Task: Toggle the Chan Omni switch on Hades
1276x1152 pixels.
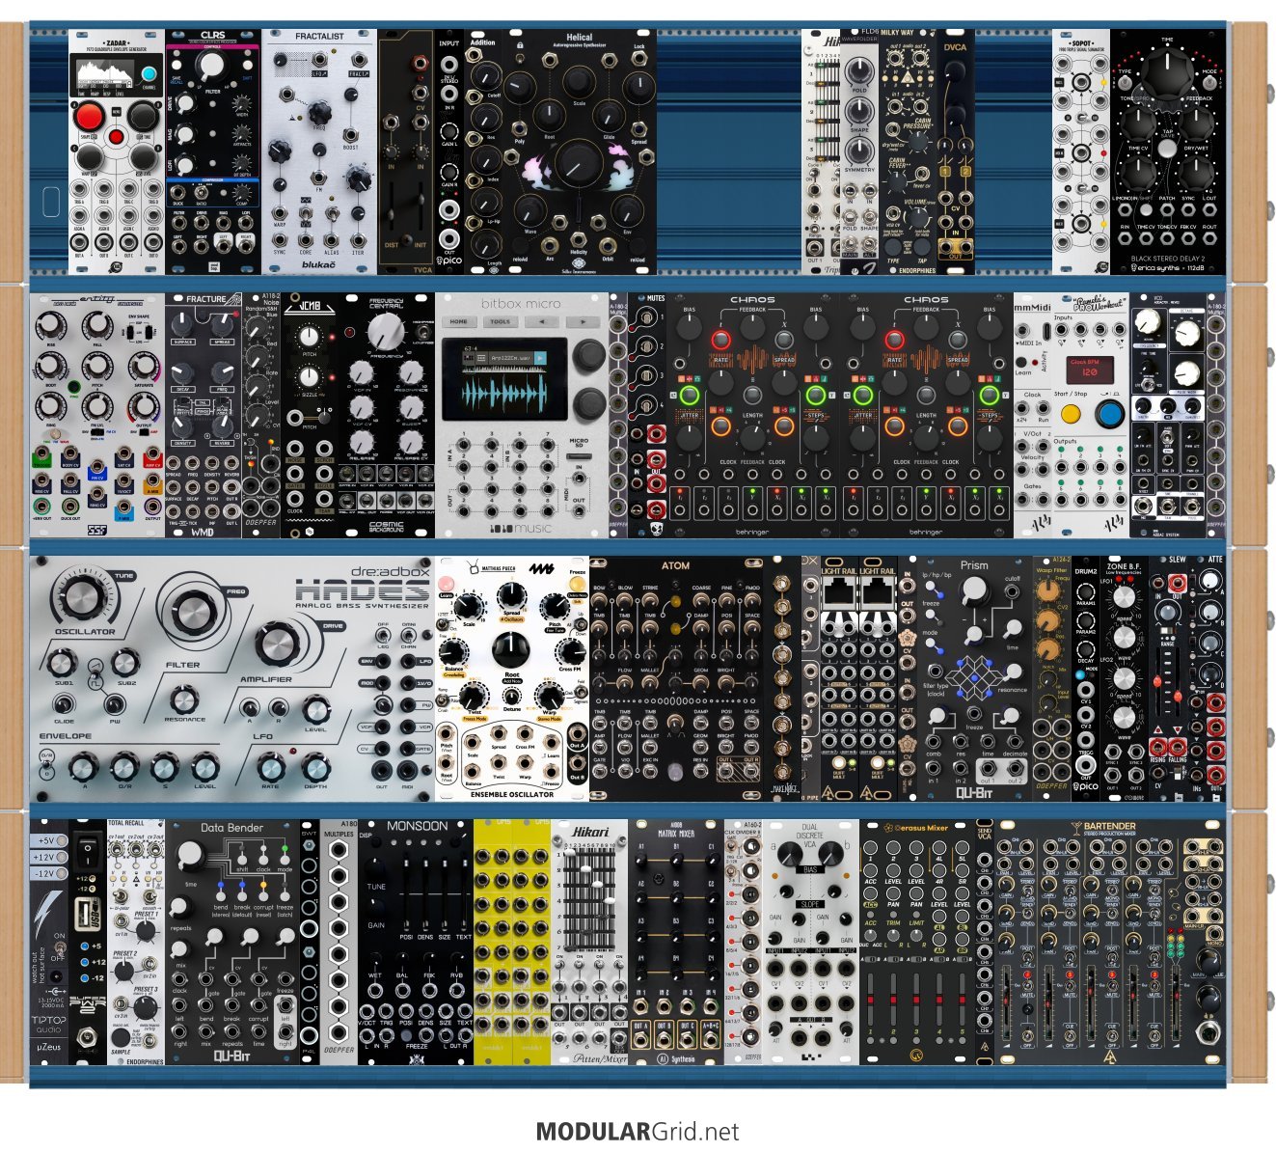Action: tap(409, 634)
